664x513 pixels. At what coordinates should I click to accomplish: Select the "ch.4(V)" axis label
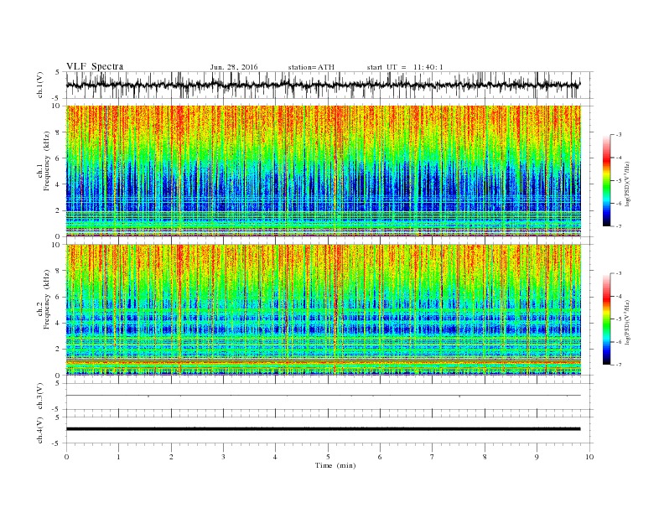40,430
